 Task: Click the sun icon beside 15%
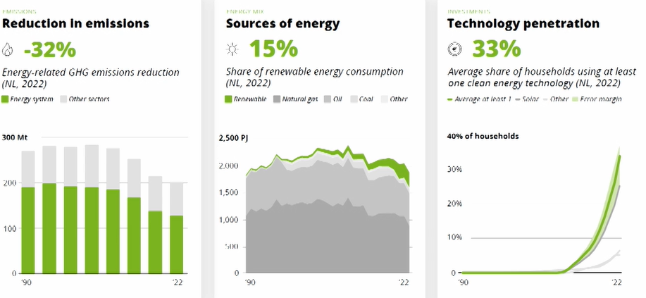point(231,49)
